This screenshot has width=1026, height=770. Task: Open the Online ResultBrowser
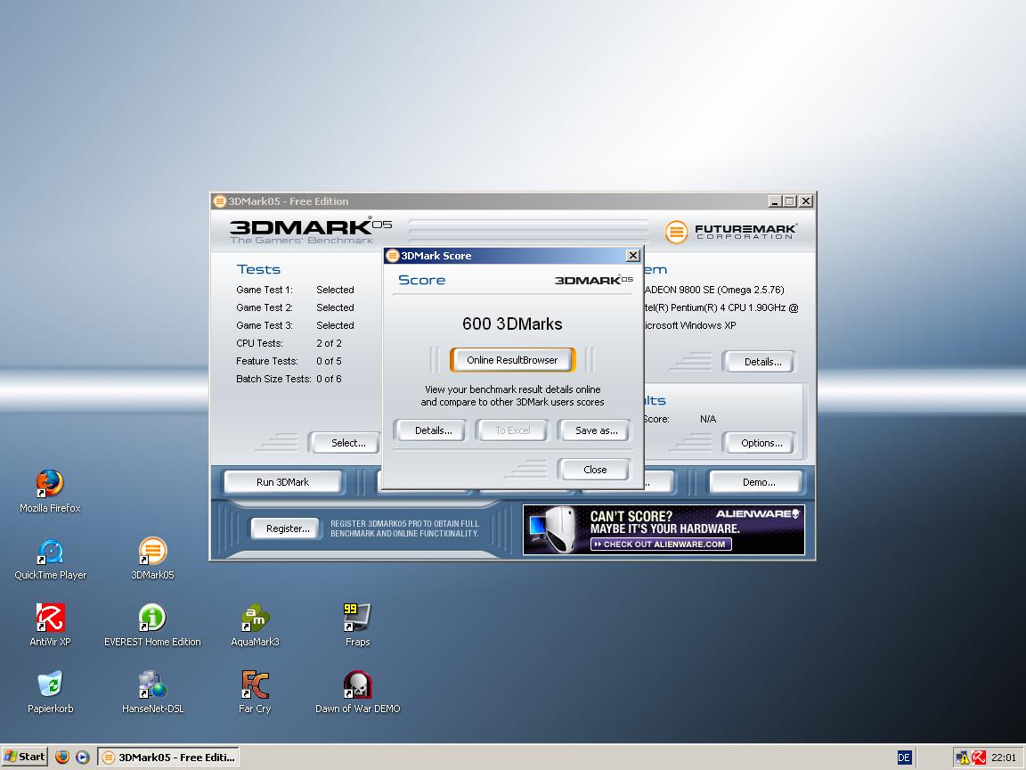[x=512, y=359]
